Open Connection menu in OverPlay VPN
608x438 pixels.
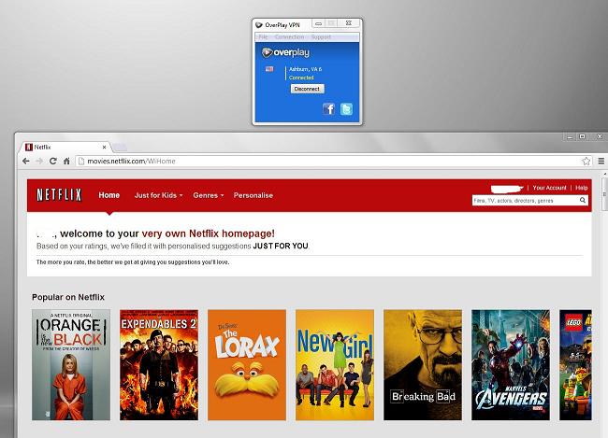(x=289, y=37)
